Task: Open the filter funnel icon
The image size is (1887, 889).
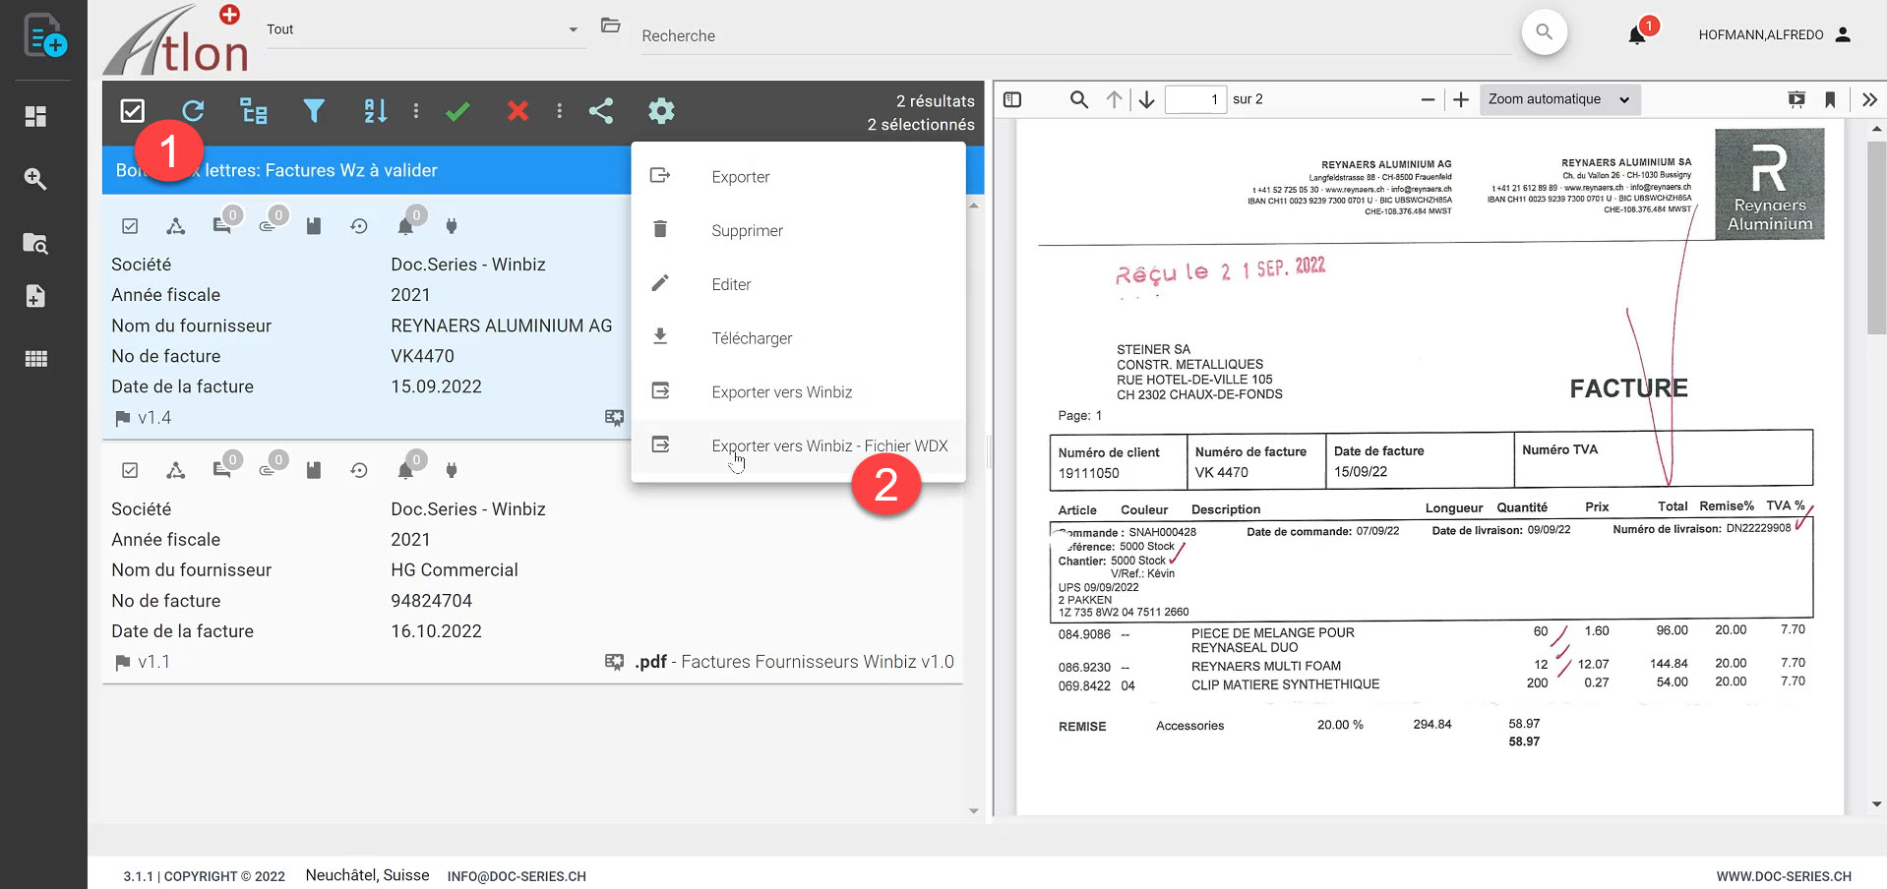Action: tap(314, 111)
